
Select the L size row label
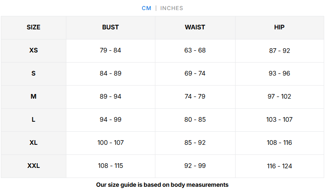(33, 120)
